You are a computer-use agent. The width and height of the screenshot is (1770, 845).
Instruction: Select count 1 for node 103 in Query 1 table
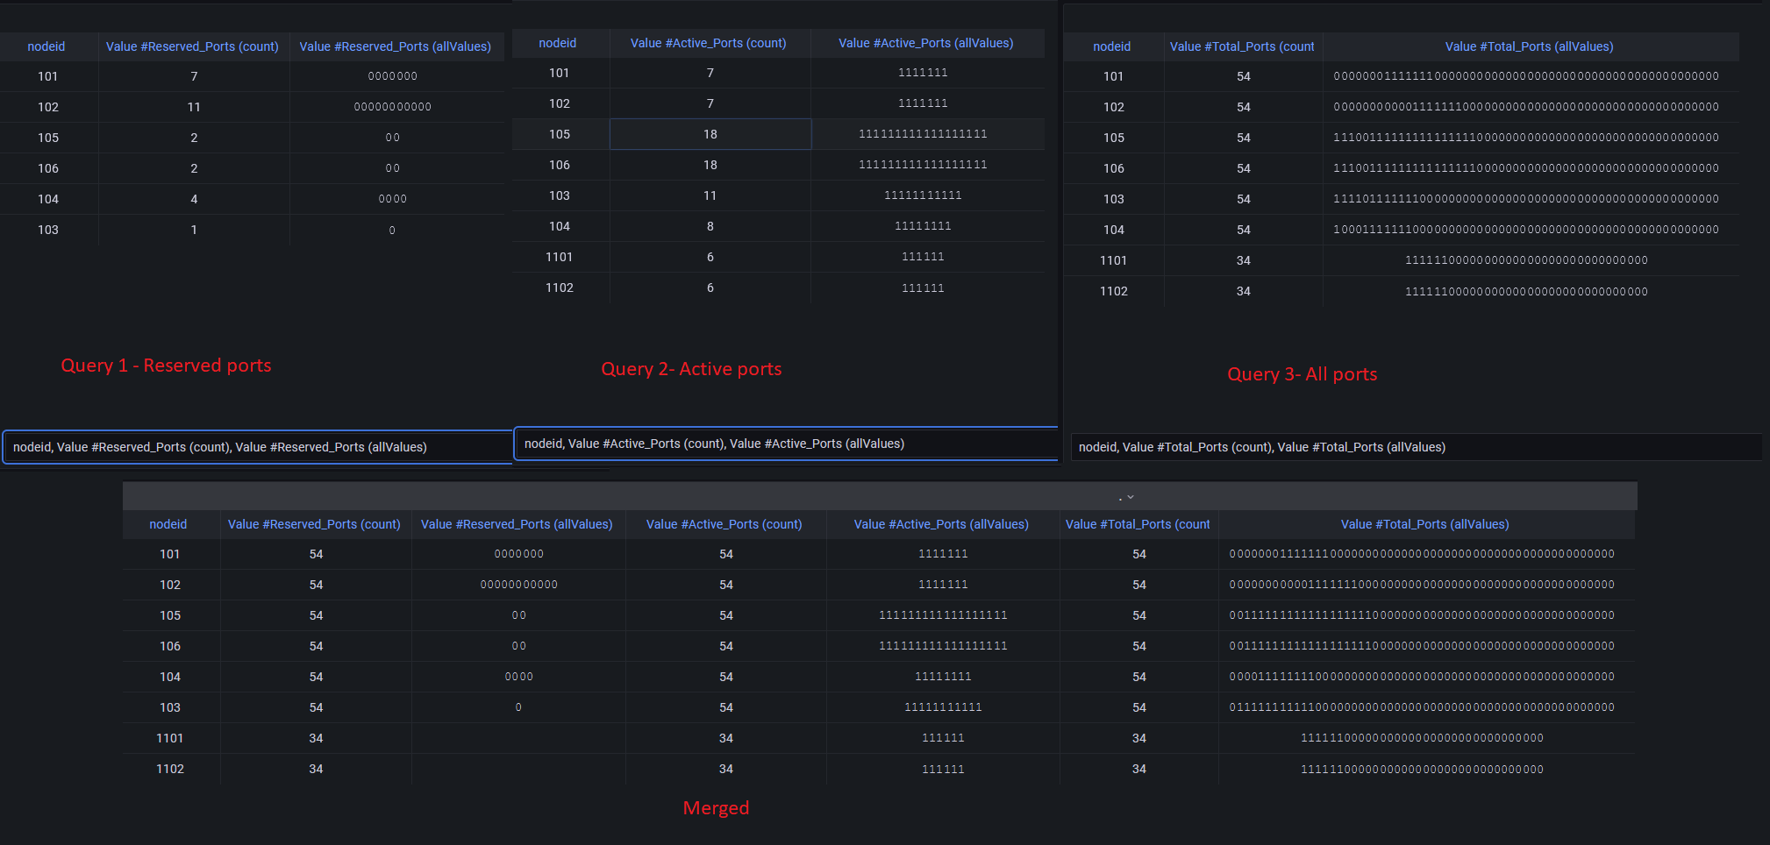(194, 230)
